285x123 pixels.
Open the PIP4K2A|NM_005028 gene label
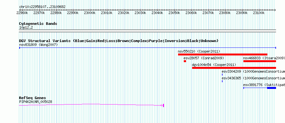(x=36, y=102)
